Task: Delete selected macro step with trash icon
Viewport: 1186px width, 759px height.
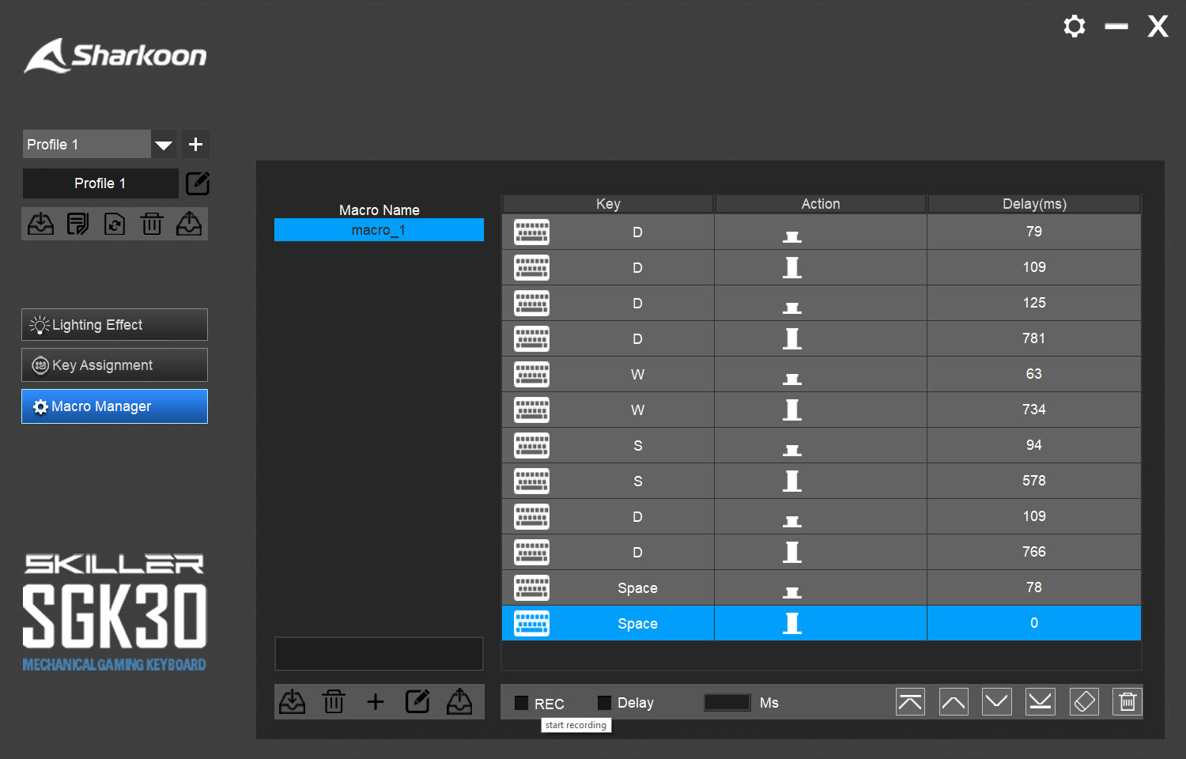Action: [x=1127, y=701]
